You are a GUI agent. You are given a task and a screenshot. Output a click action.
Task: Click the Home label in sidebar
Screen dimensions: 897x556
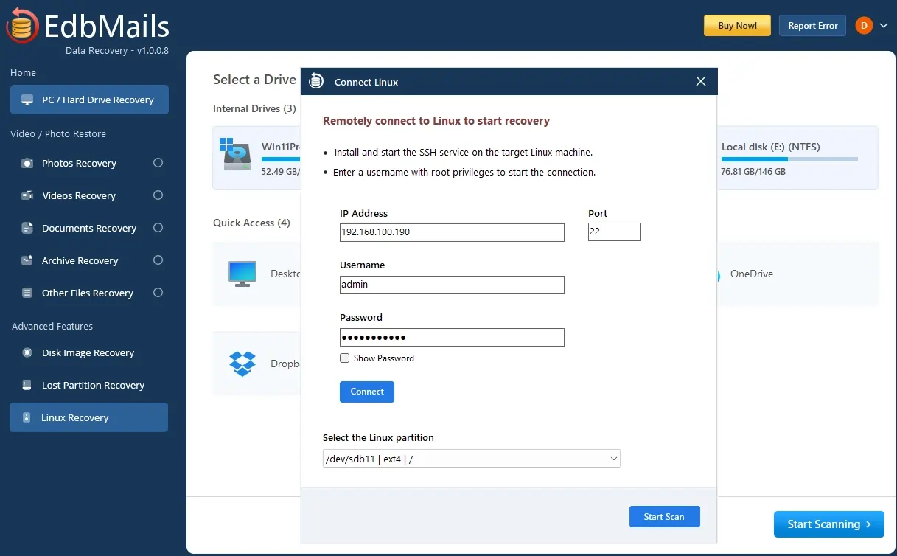pyautogui.click(x=23, y=72)
